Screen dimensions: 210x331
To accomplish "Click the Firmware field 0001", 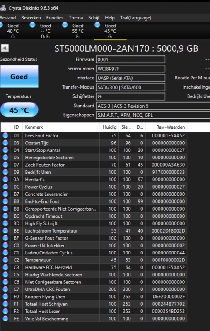I will point(130,60).
